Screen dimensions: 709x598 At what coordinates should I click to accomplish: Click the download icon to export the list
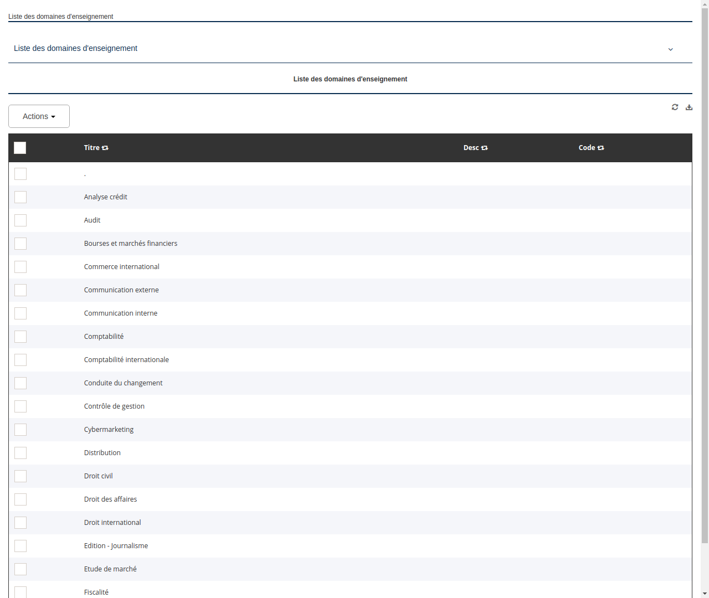(689, 107)
